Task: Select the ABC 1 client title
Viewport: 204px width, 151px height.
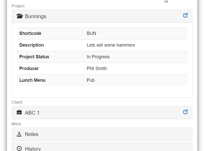Action: pos(32,113)
